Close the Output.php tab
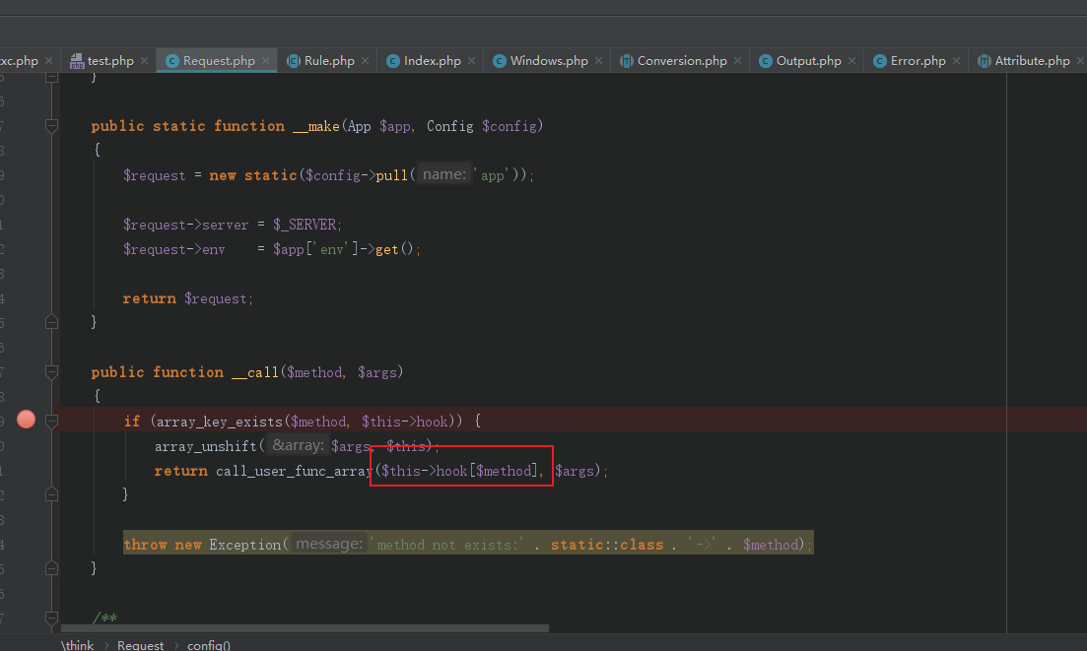This screenshot has height=651, width=1087. tap(852, 61)
